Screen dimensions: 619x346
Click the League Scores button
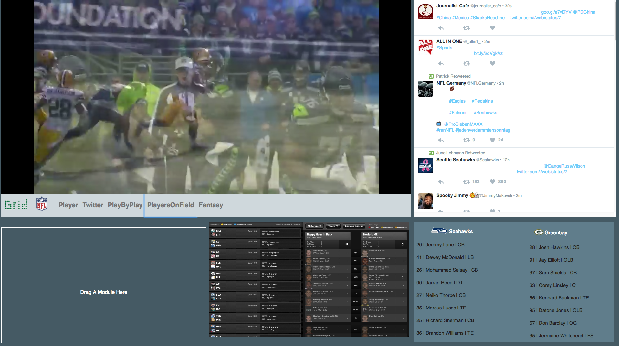354,226
